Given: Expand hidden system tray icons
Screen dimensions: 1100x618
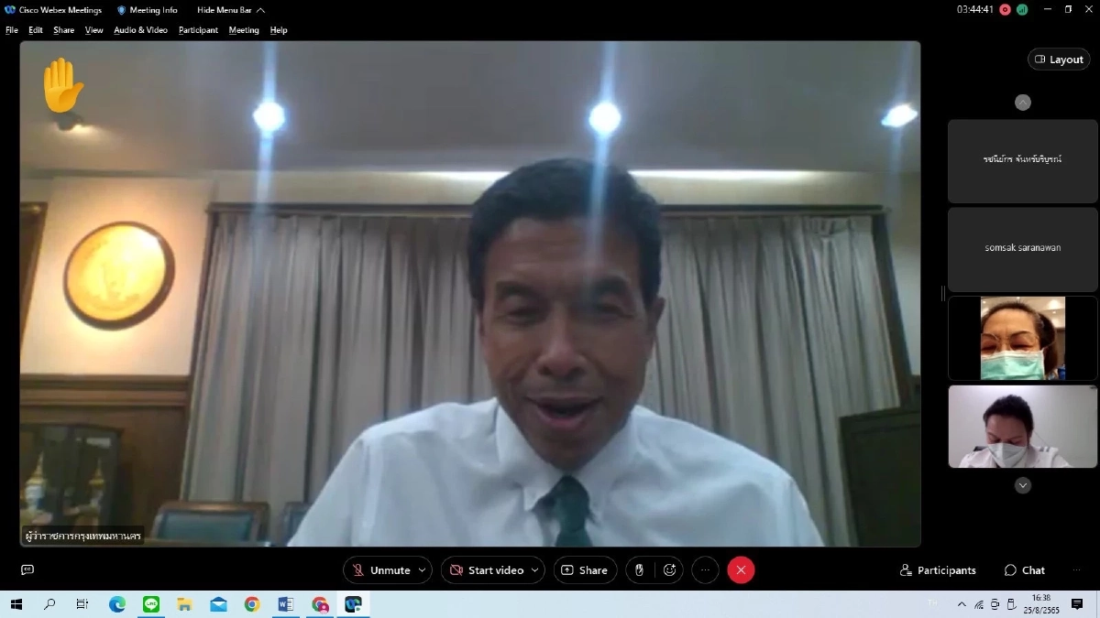Looking at the screenshot, I should [962, 604].
